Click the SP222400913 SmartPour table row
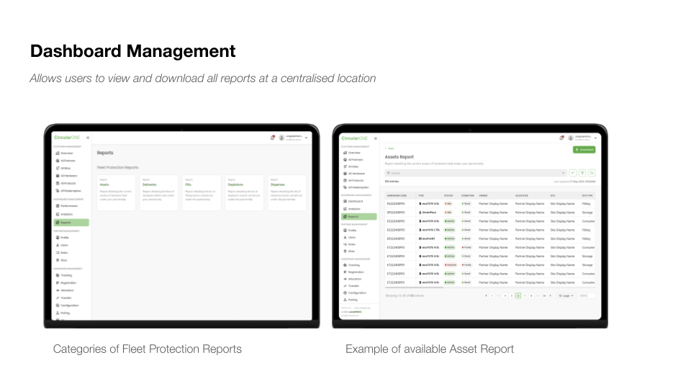The height and width of the screenshot is (389, 691). click(489, 213)
